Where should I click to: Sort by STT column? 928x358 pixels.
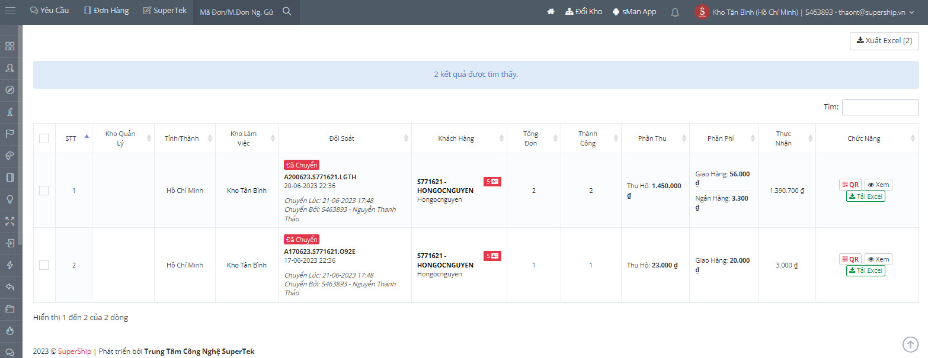(x=73, y=138)
